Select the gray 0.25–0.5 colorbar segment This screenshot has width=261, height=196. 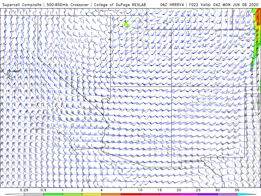(34, 194)
